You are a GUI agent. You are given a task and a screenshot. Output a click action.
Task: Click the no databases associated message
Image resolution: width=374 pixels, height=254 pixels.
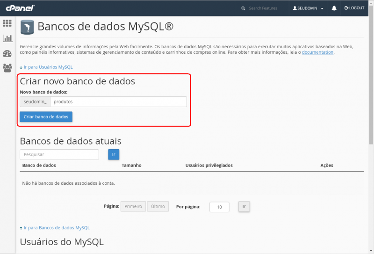(x=68, y=183)
